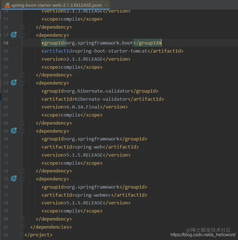
Task: Collapse the dependency block at line 75
Action: [x=22, y=179]
